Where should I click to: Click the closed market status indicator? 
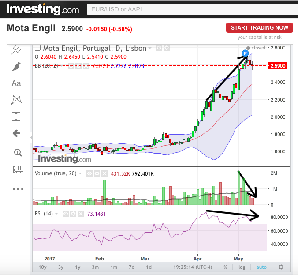(x=256, y=48)
